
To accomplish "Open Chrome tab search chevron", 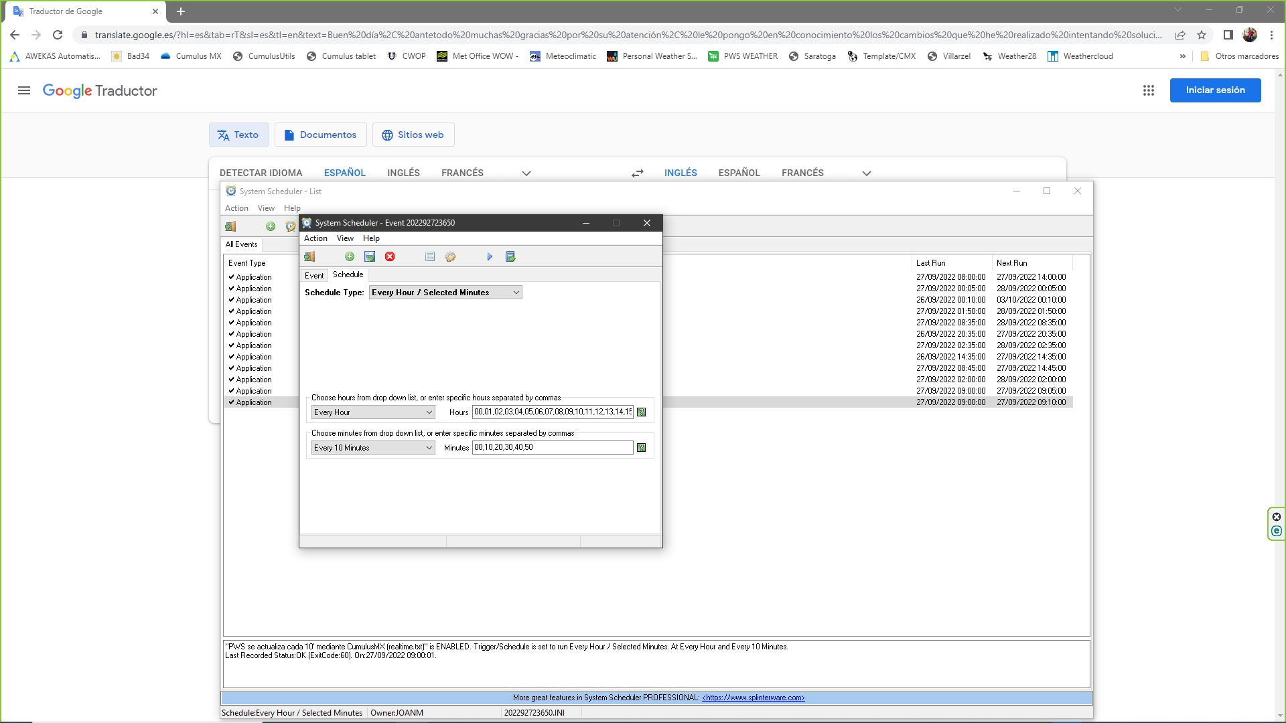I will coord(1178,9).
